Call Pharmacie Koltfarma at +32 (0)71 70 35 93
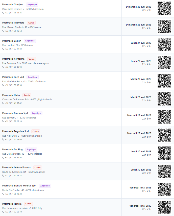The image size is (174, 216). [x=13, y=67]
